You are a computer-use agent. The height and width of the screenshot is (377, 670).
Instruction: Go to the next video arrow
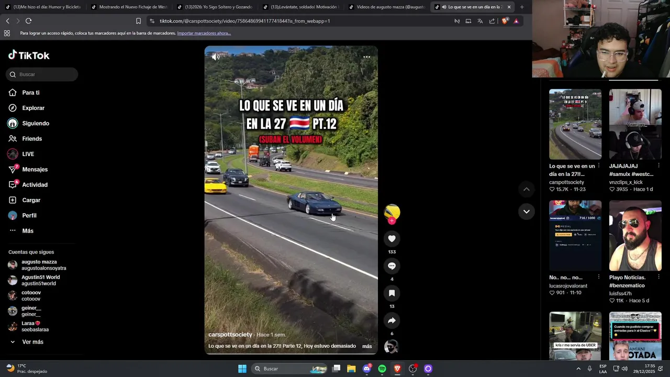pos(527,212)
